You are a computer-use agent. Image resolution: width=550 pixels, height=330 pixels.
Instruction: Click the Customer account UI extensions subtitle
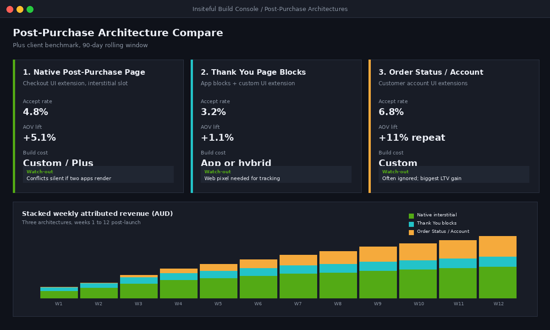423,83
